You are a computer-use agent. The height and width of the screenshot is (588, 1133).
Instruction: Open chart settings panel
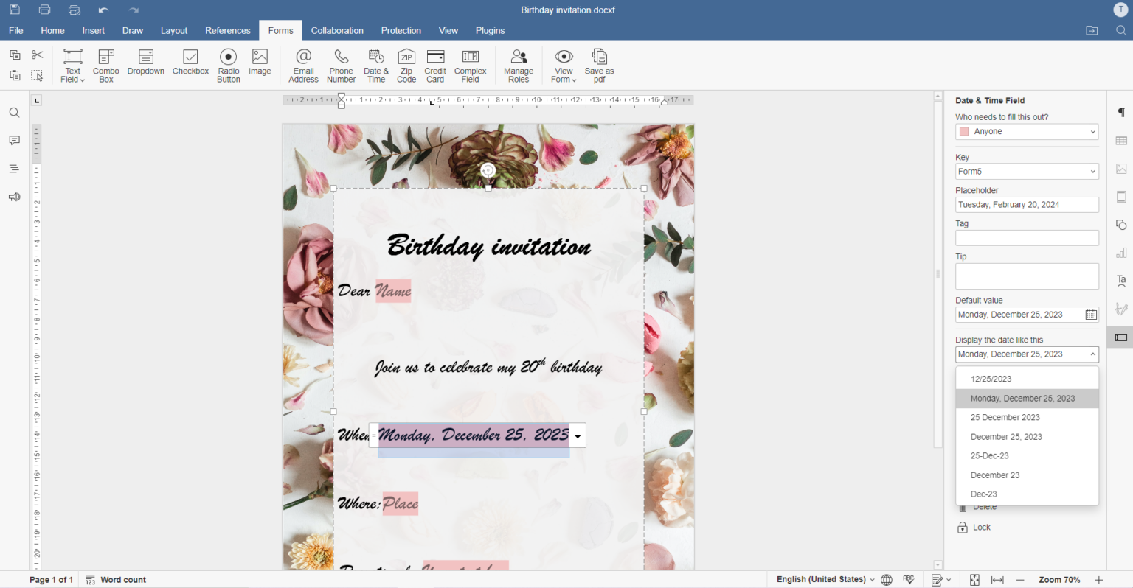coord(1120,253)
